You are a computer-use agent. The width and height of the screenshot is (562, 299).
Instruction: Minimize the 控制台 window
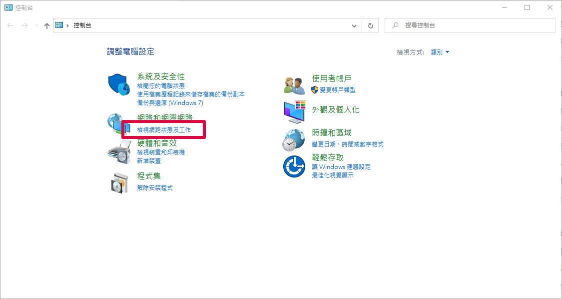(504, 7)
